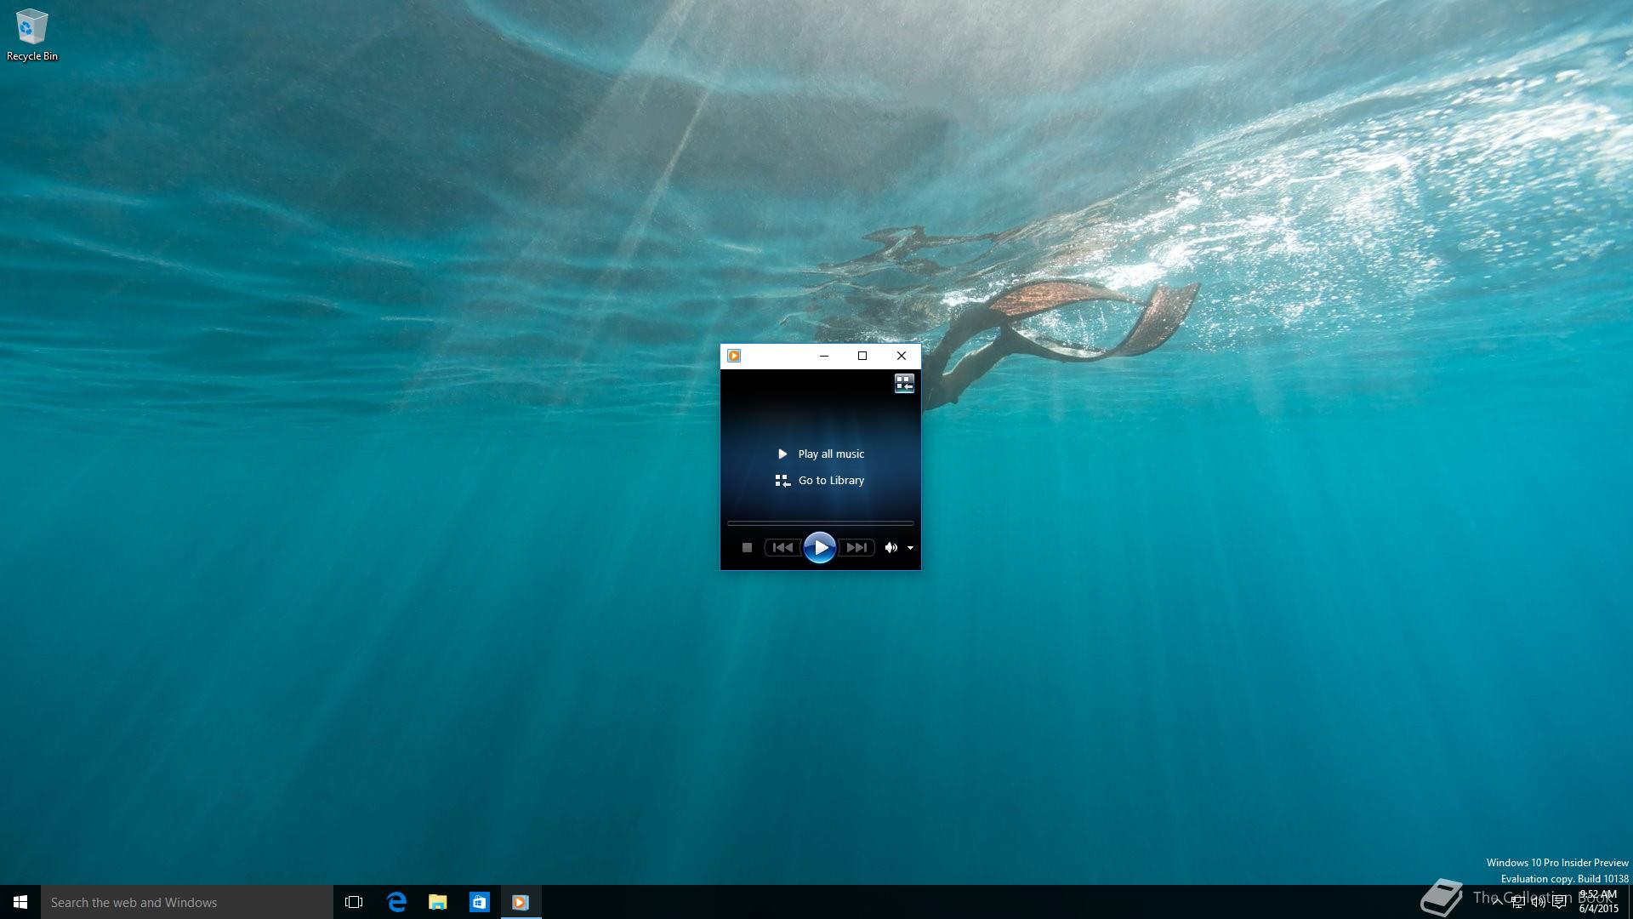Open the Action Center notifications icon
Screen dimensions: 1633x919
coord(1559,902)
